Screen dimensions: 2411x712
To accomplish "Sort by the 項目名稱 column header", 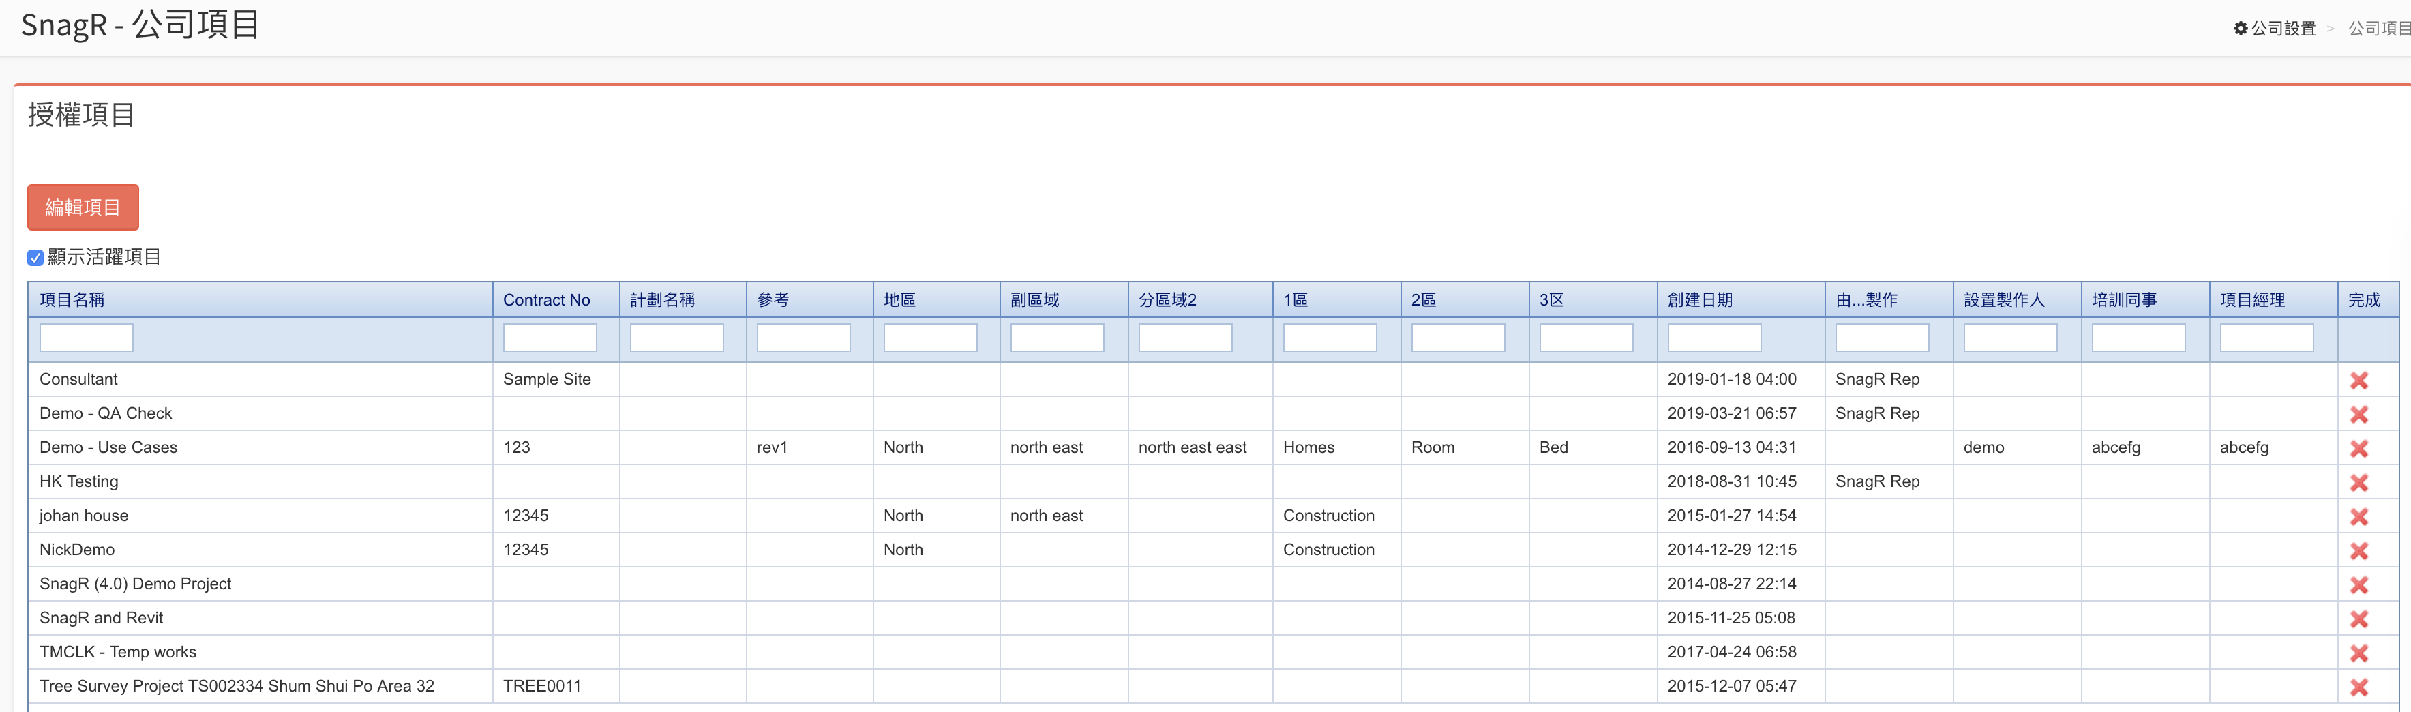I will (x=260, y=299).
